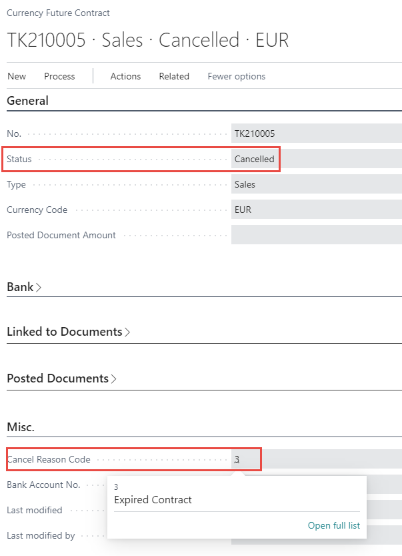Click the Open full list link
Image resolution: width=402 pixels, height=556 pixels.
pyautogui.click(x=333, y=525)
